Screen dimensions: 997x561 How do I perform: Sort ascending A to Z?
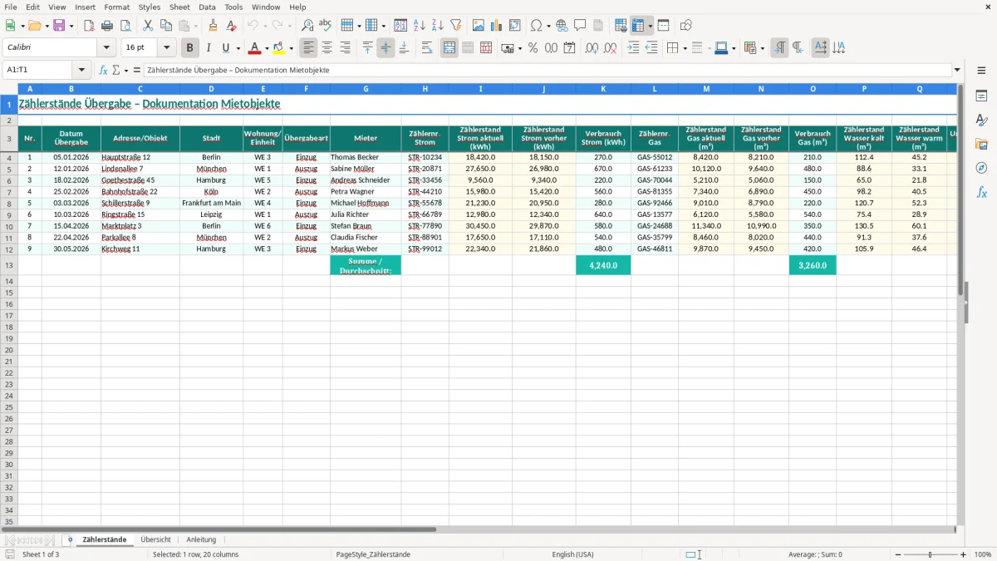click(x=420, y=25)
